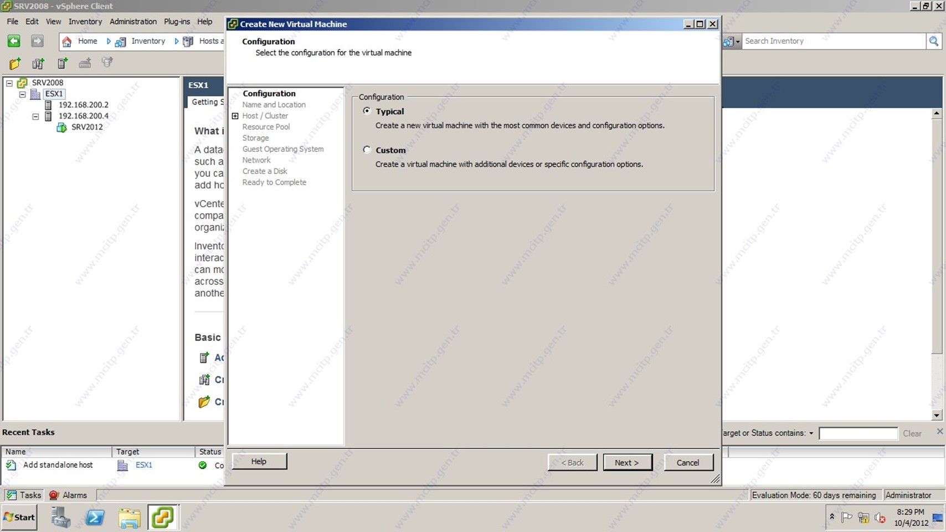Click the grayed vApp toolbar icon
Screen dimensions: 946x532
pos(107,63)
